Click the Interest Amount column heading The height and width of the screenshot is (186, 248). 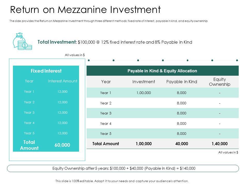pyautogui.click(x=63, y=81)
